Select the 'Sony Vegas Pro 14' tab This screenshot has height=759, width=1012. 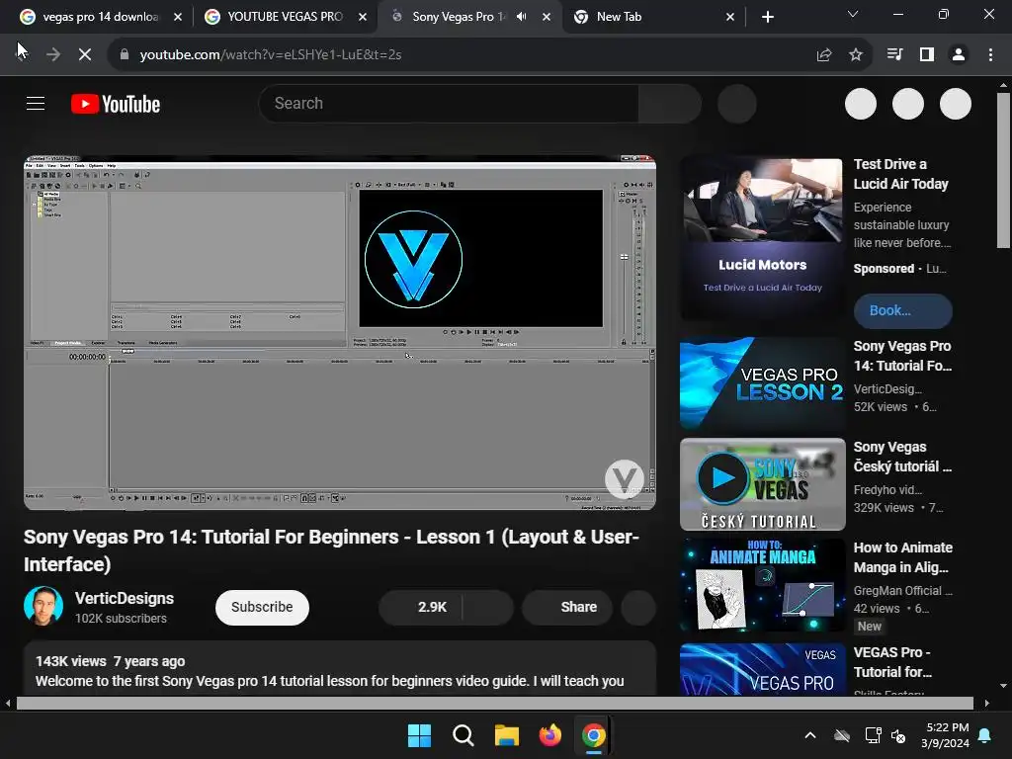459,17
